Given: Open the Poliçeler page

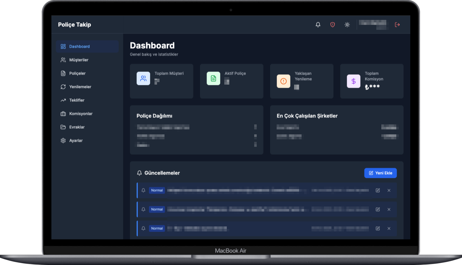Looking at the screenshot, I should (77, 73).
